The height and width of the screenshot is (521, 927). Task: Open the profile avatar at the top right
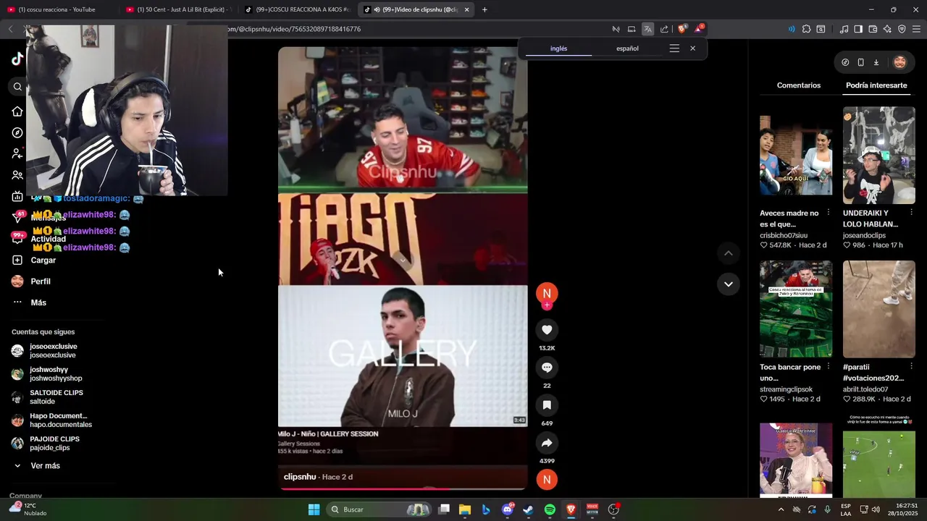pos(899,62)
